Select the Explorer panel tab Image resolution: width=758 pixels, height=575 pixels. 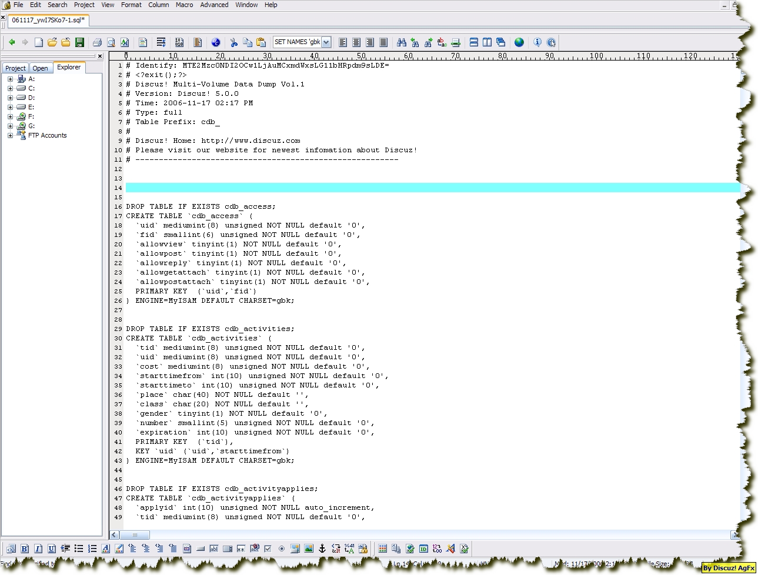pos(69,68)
